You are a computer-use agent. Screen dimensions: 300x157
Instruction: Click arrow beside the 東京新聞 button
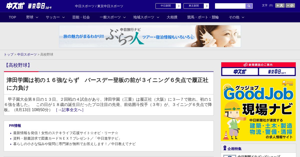click(x=206, y=6)
